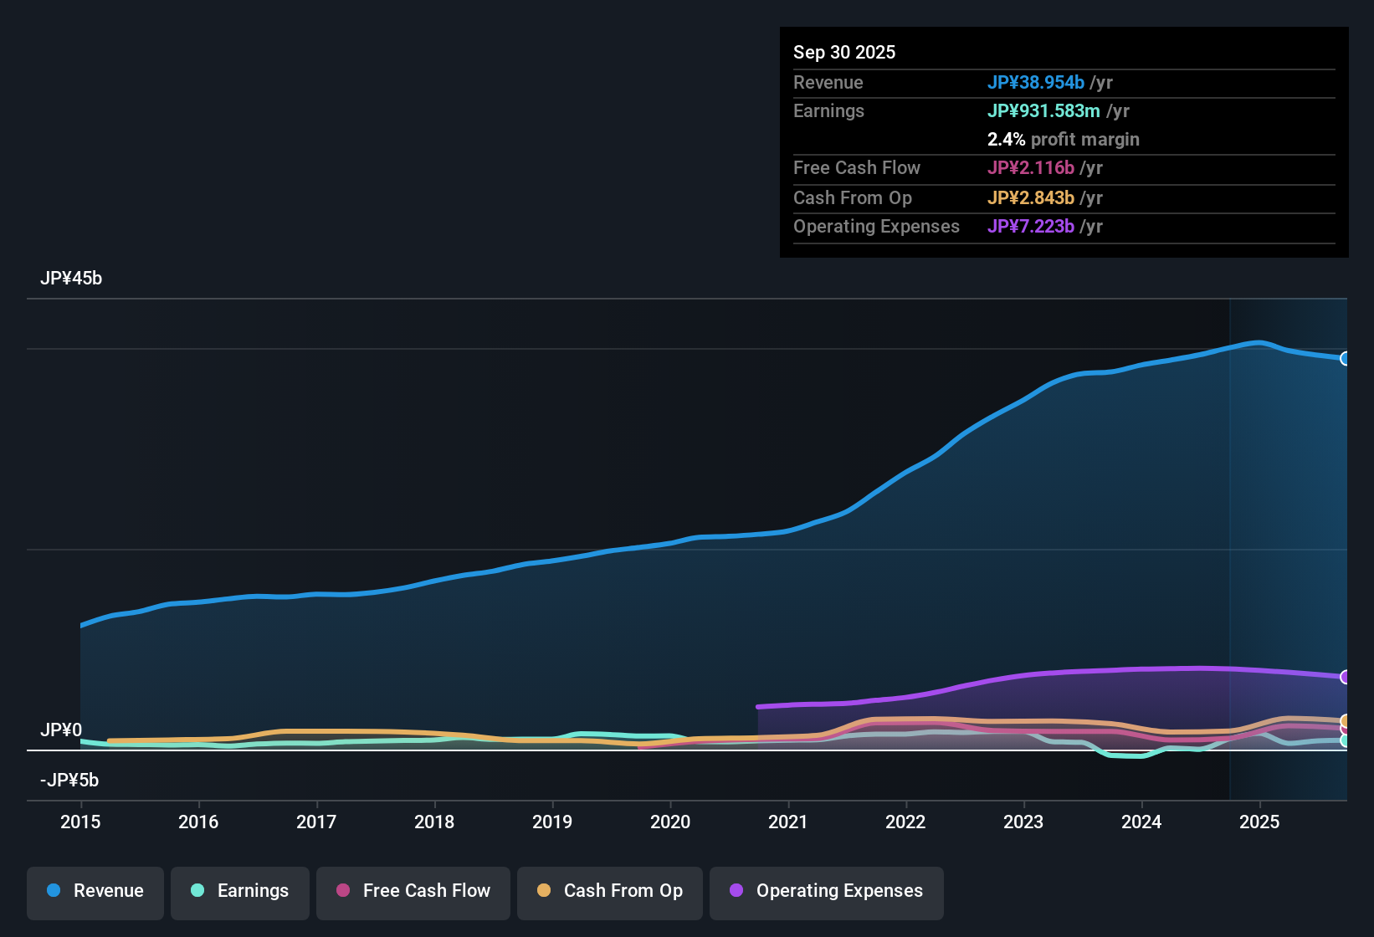Click the teal Earnings legend dot
1374x937 pixels.
coord(197,891)
